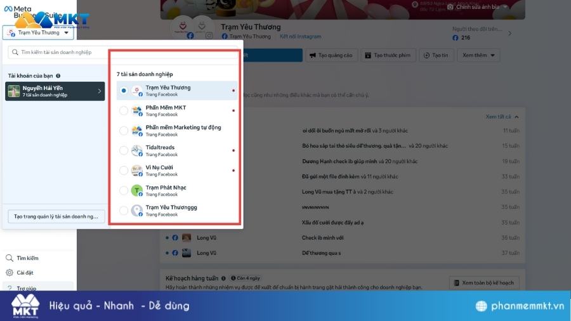571x321 pixels.
Task: Click the Tạo thước phim button
Action: tap(388, 55)
